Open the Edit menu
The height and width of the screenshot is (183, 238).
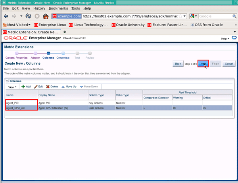click(15, 8)
